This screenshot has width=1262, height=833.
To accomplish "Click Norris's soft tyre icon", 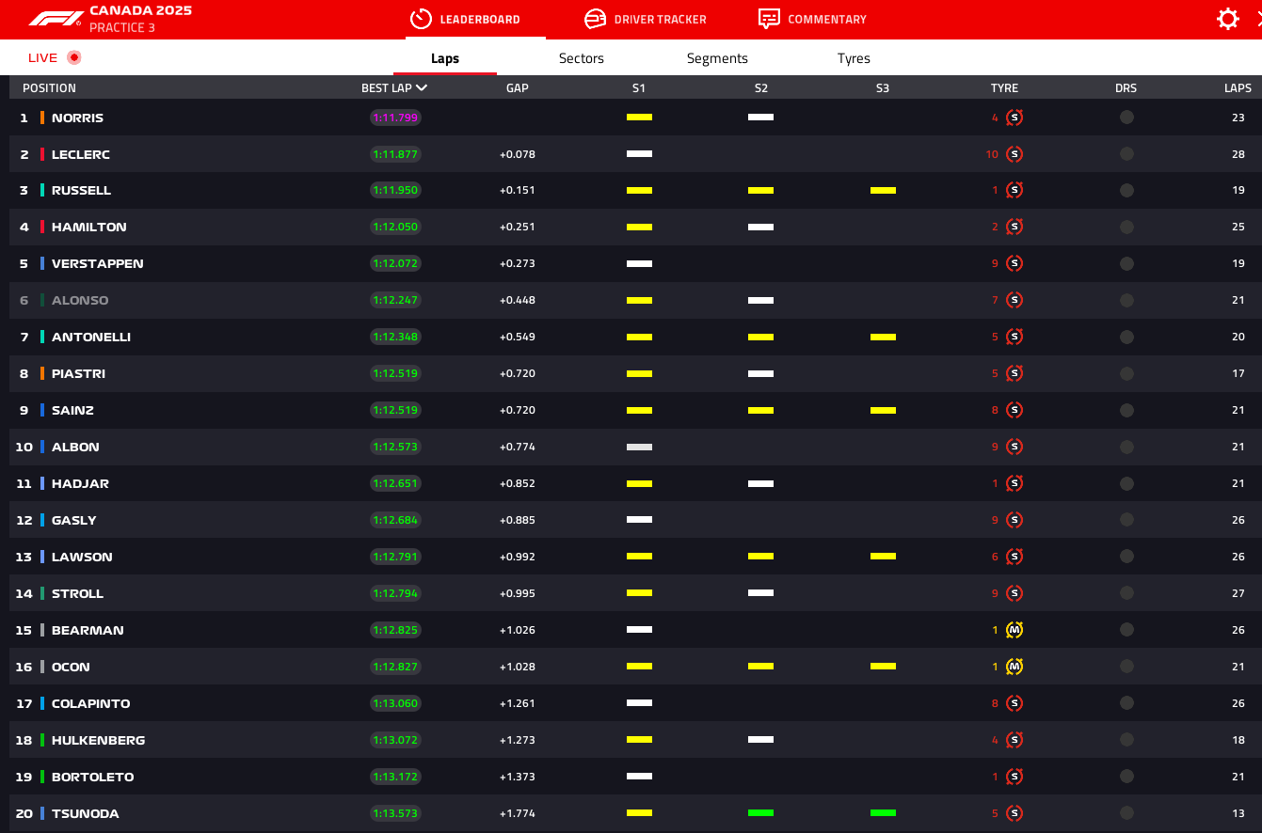I will (x=1014, y=118).
